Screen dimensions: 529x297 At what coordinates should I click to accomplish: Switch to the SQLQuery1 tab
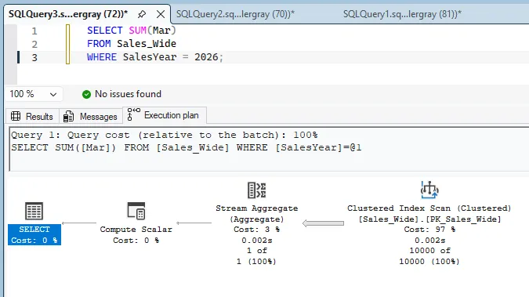[402, 14]
